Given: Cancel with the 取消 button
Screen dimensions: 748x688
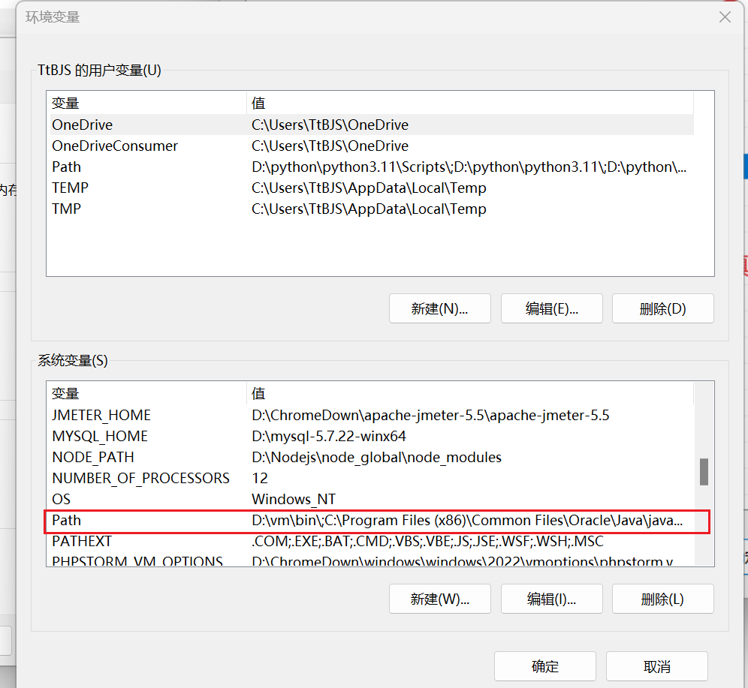Looking at the screenshot, I should point(657,666).
